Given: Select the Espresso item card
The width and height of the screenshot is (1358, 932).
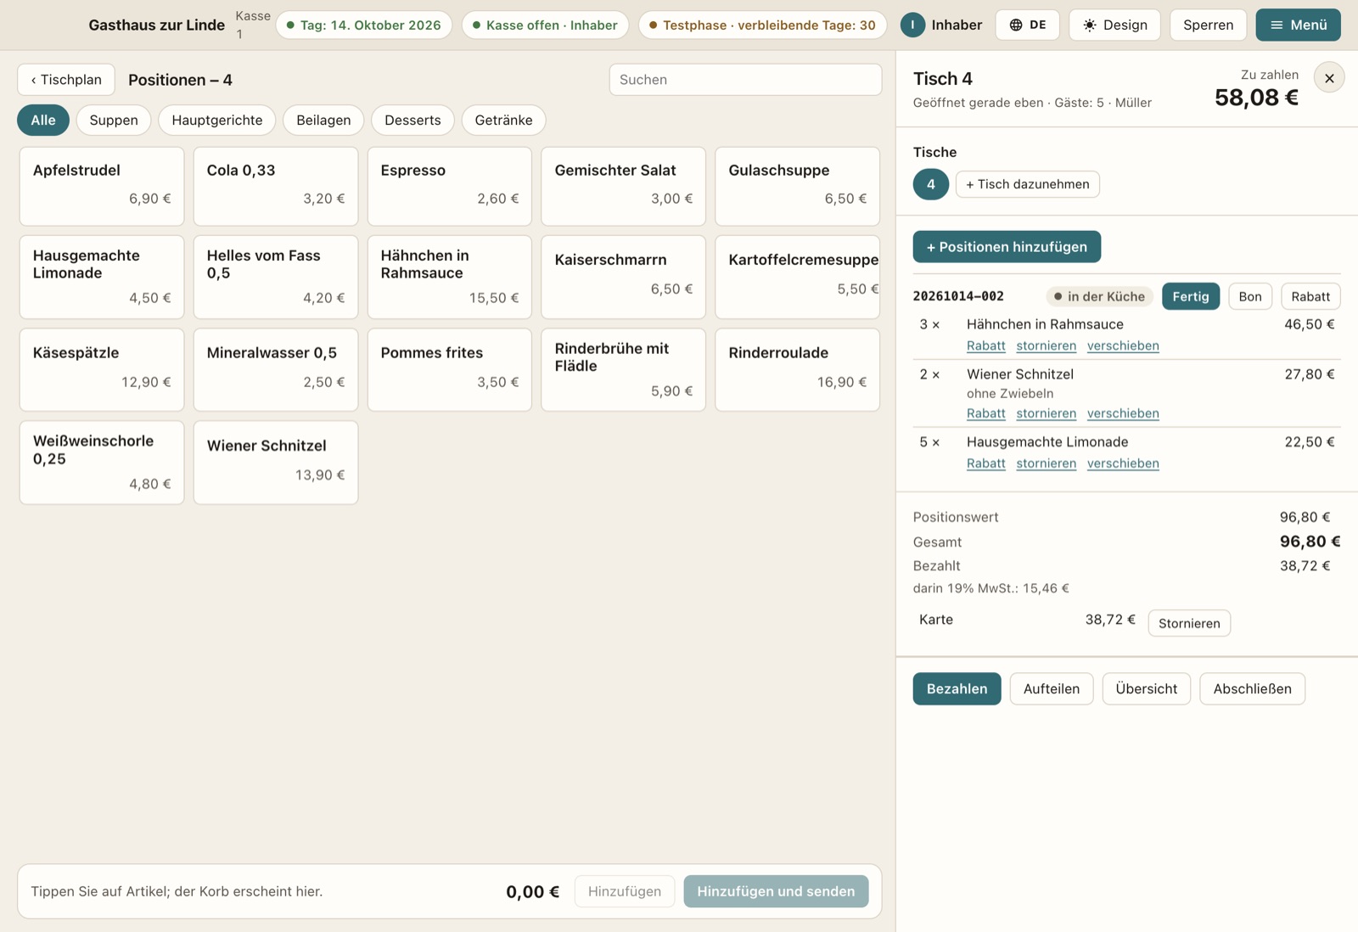Looking at the screenshot, I should click(450, 186).
